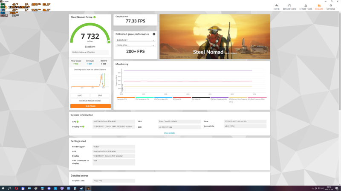Launch Opera browser from the taskbar

(16, 188)
